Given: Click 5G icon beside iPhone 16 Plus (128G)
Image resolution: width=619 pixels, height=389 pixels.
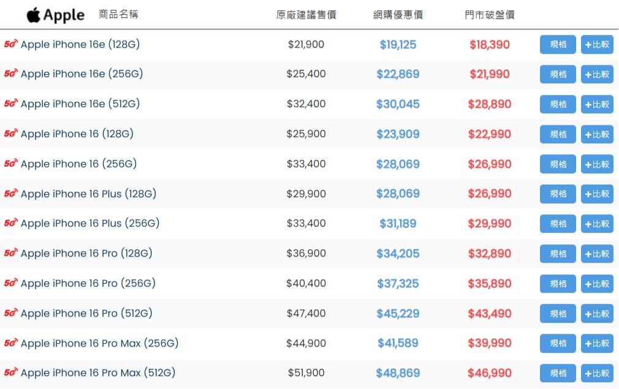Looking at the screenshot, I should [x=11, y=194].
